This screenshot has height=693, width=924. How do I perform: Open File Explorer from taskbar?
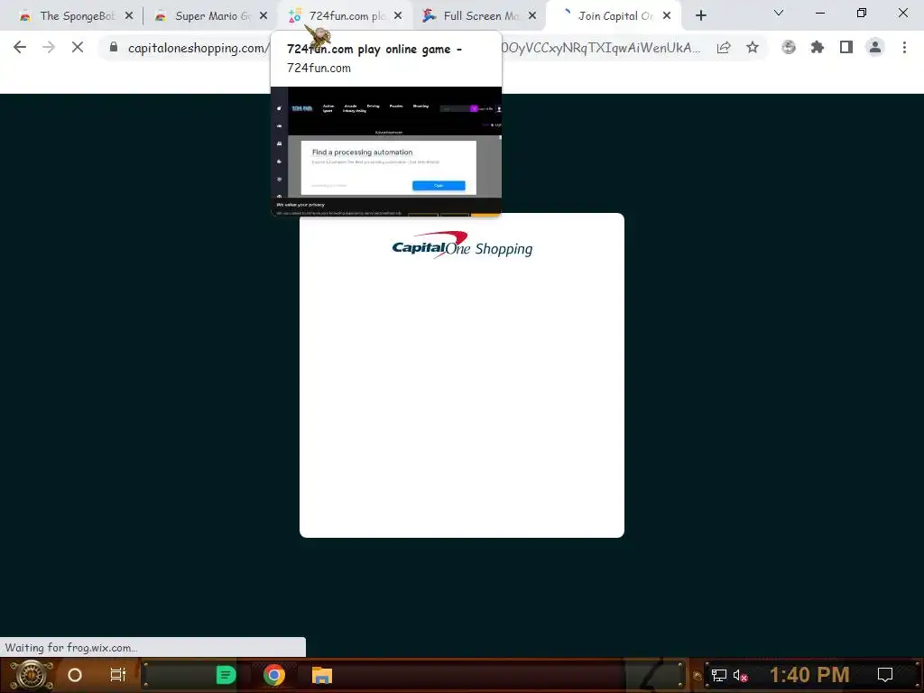point(322,675)
